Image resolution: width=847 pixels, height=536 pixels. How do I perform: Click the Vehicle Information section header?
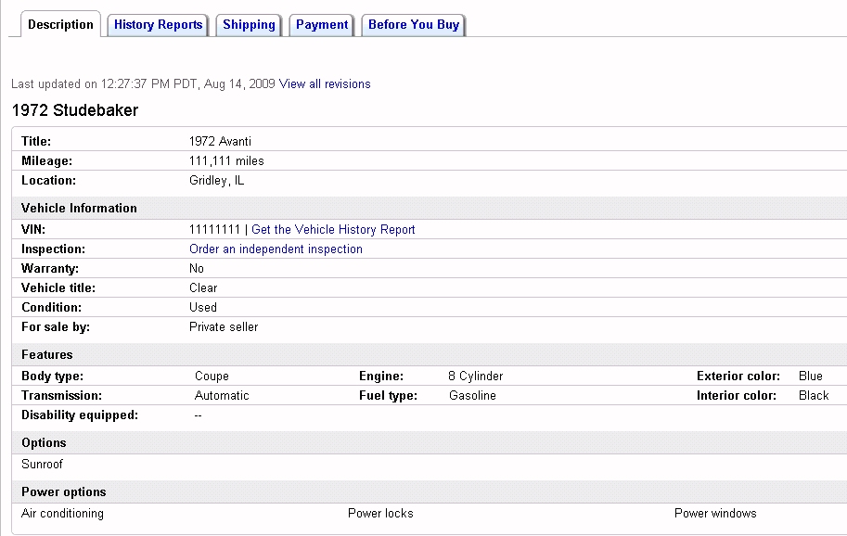coord(79,209)
